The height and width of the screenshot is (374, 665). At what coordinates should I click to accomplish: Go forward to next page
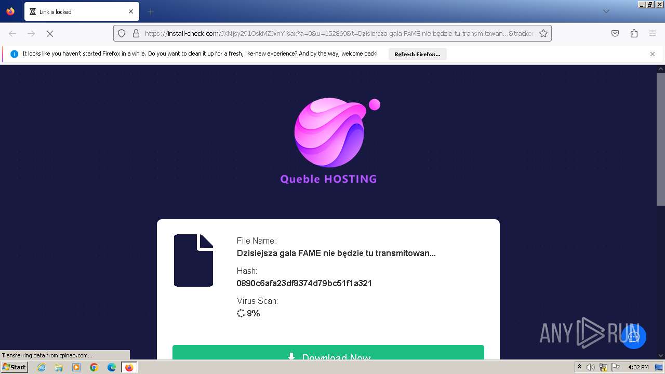point(31,33)
